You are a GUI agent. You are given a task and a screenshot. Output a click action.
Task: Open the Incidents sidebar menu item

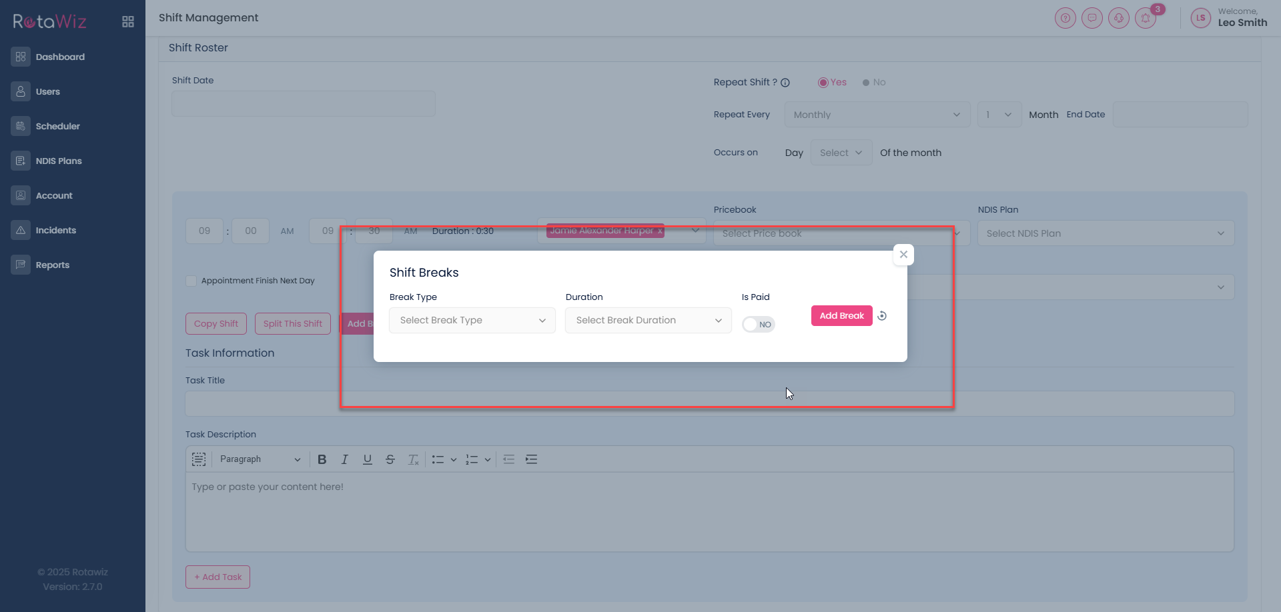coord(55,230)
